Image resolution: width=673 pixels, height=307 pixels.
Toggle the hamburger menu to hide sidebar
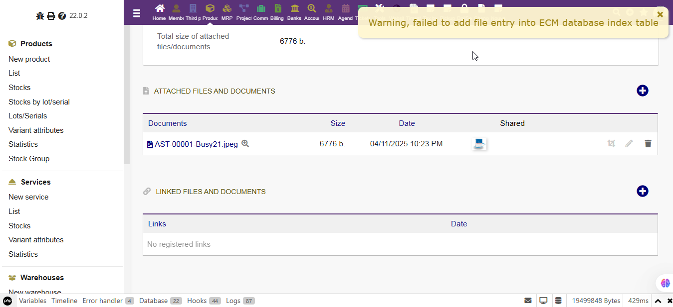coord(137,13)
